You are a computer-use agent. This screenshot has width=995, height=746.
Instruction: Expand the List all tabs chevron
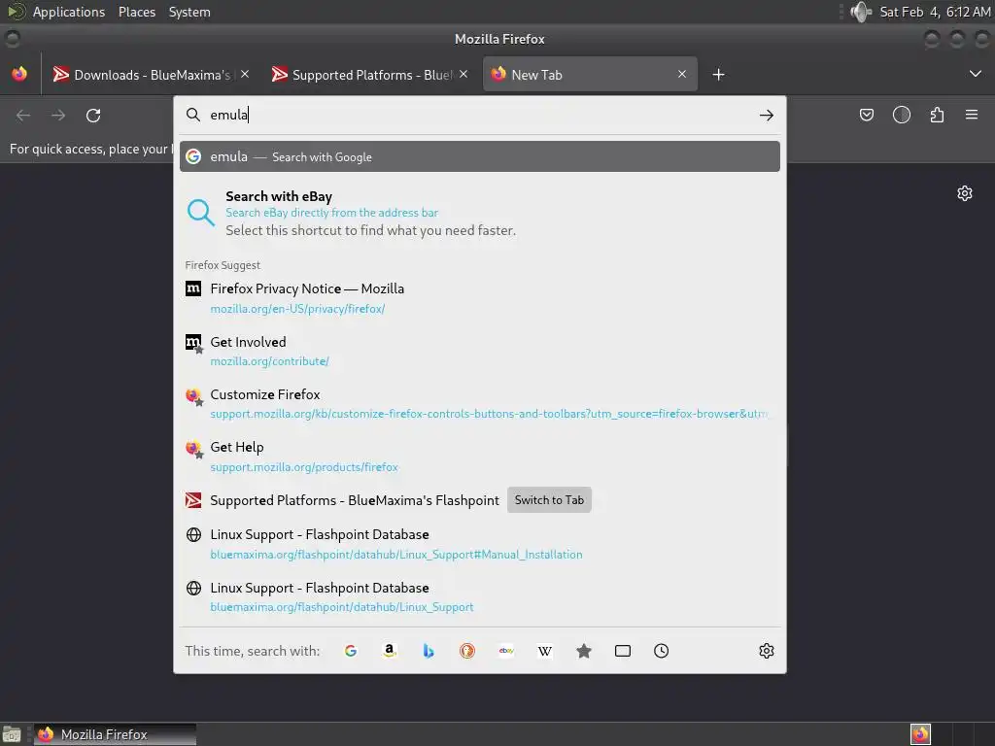(976, 74)
